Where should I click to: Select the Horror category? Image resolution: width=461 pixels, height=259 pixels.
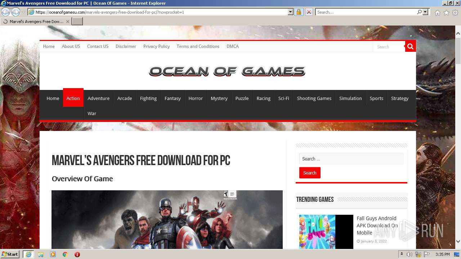pyautogui.click(x=196, y=98)
